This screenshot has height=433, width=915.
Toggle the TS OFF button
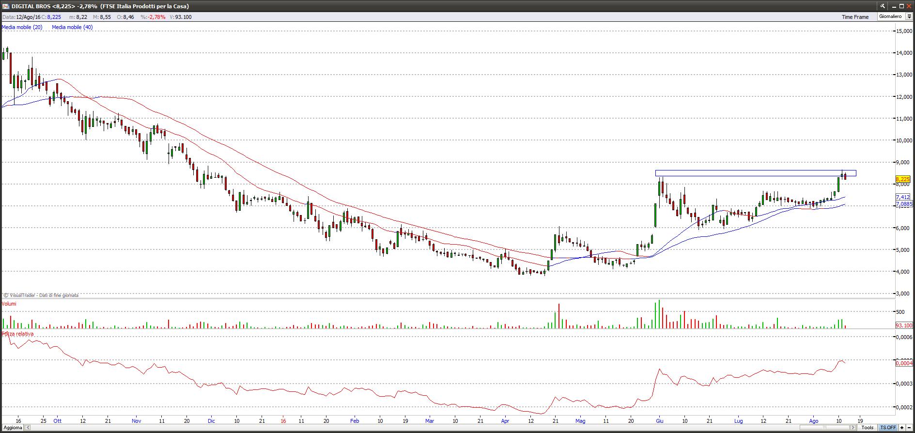[888, 428]
